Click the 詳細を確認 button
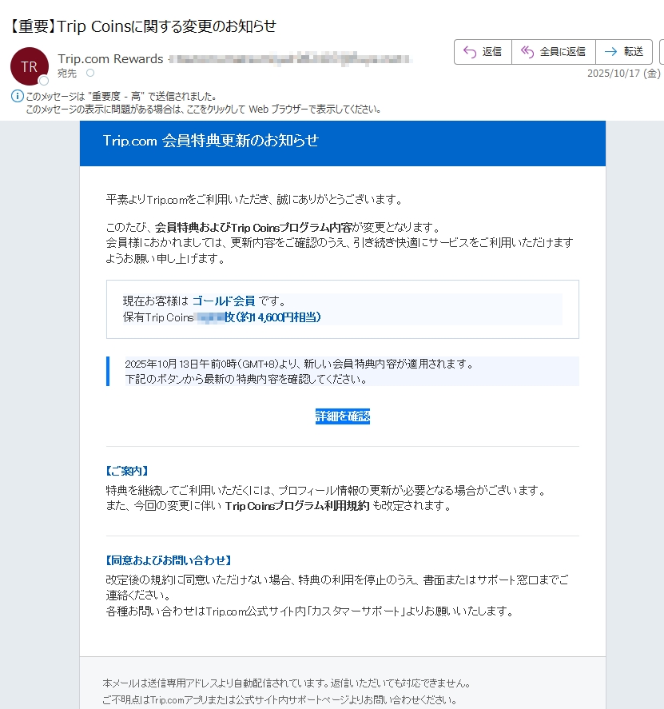This screenshot has height=709, width=664. click(342, 416)
